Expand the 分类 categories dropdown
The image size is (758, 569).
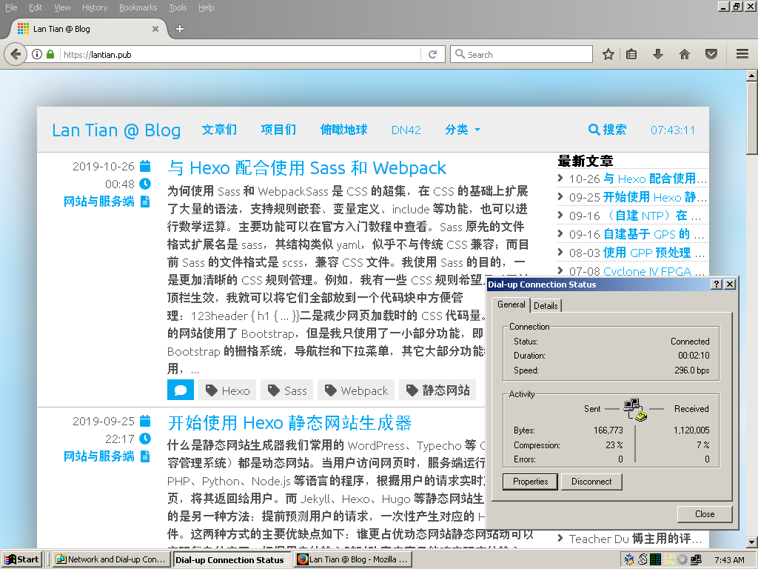click(463, 130)
